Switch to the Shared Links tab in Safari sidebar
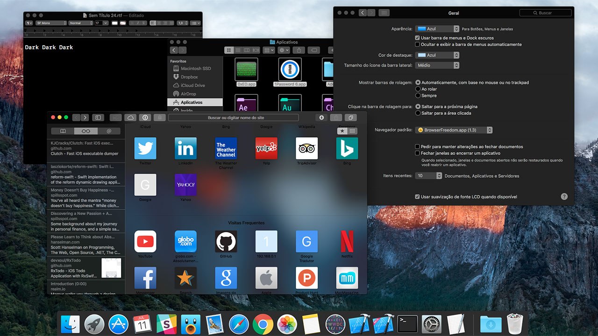 click(109, 132)
